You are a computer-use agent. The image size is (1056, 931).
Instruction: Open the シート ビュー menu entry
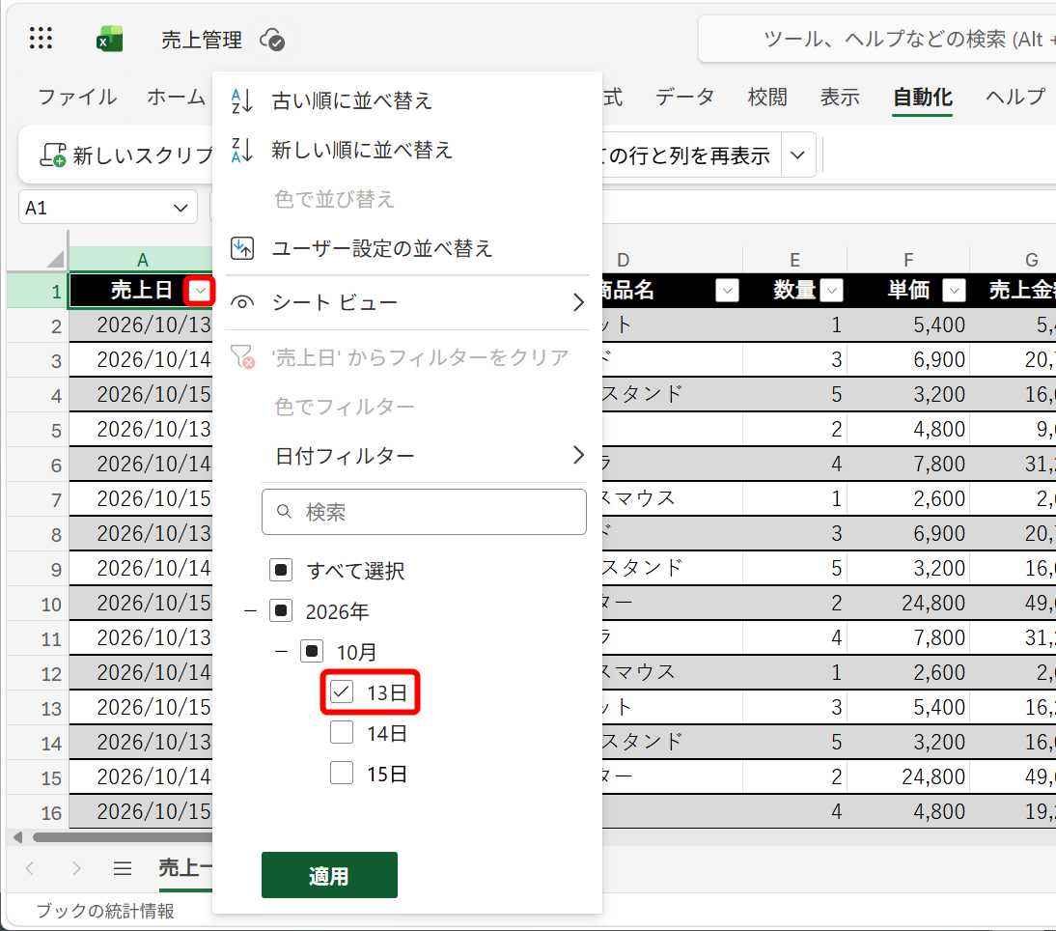tap(406, 302)
